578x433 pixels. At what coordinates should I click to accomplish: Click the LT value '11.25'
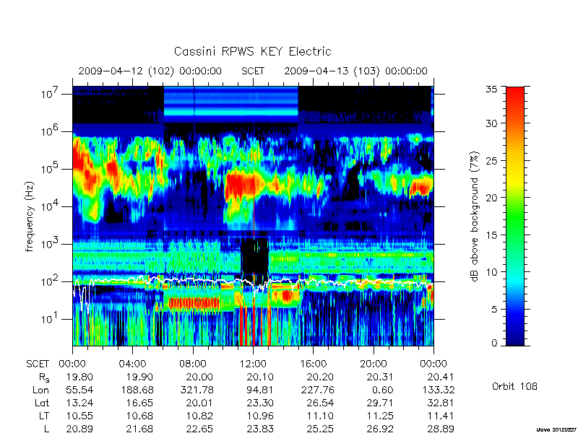(380, 416)
